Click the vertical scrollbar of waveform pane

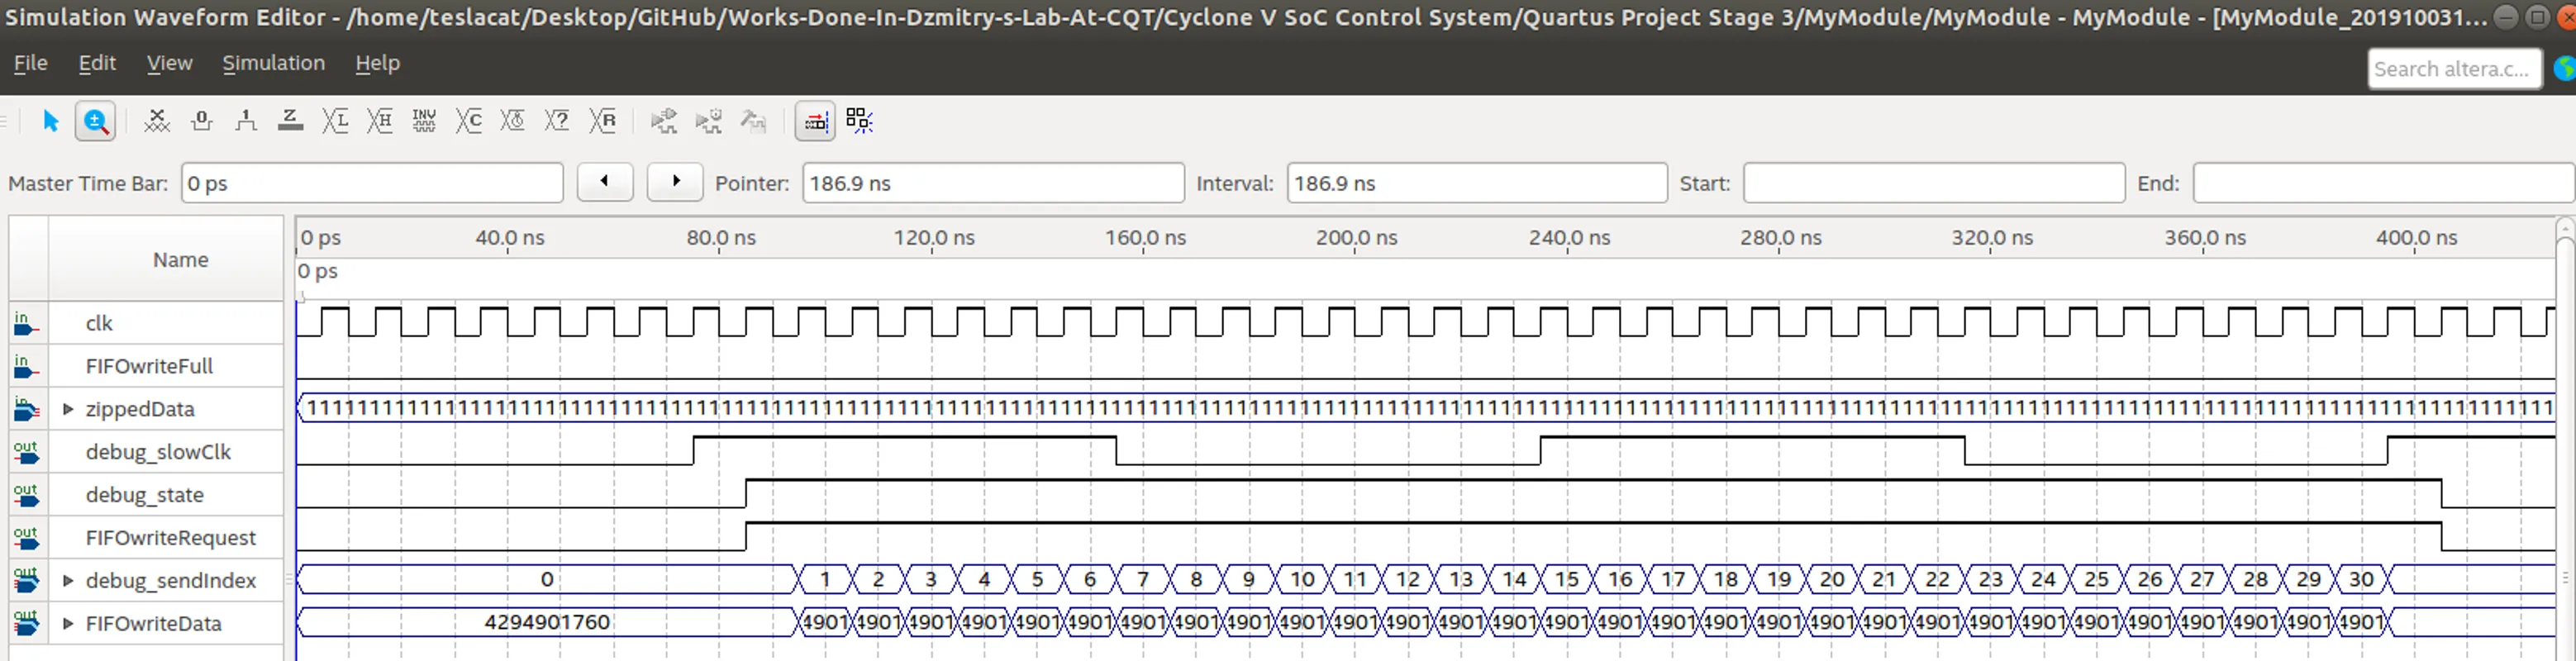click(2566, 440)
